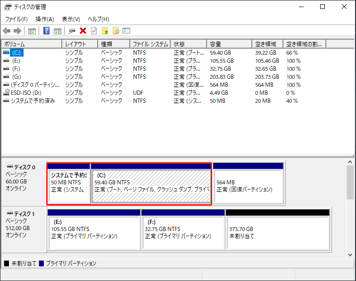Click the checkmark properties toolbar icon

[x=94, y=31]
